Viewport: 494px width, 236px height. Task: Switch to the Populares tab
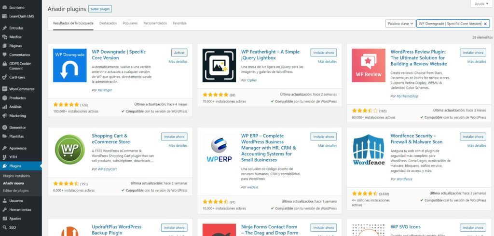(x=130, y=23)
